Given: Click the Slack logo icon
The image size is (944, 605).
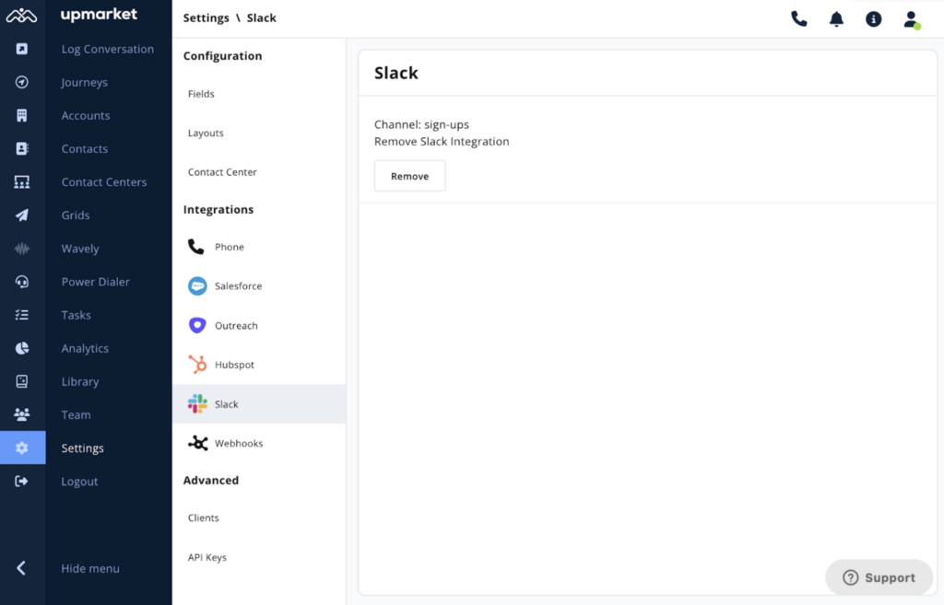Looking at the screenshot, I should pos(197,403).
